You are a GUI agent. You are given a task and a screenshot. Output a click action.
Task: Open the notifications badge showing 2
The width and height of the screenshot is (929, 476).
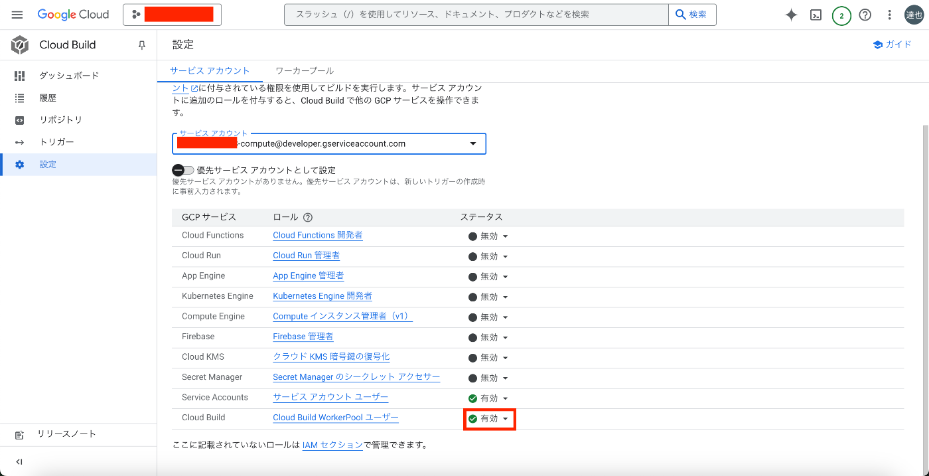click(x=841, y=15)
